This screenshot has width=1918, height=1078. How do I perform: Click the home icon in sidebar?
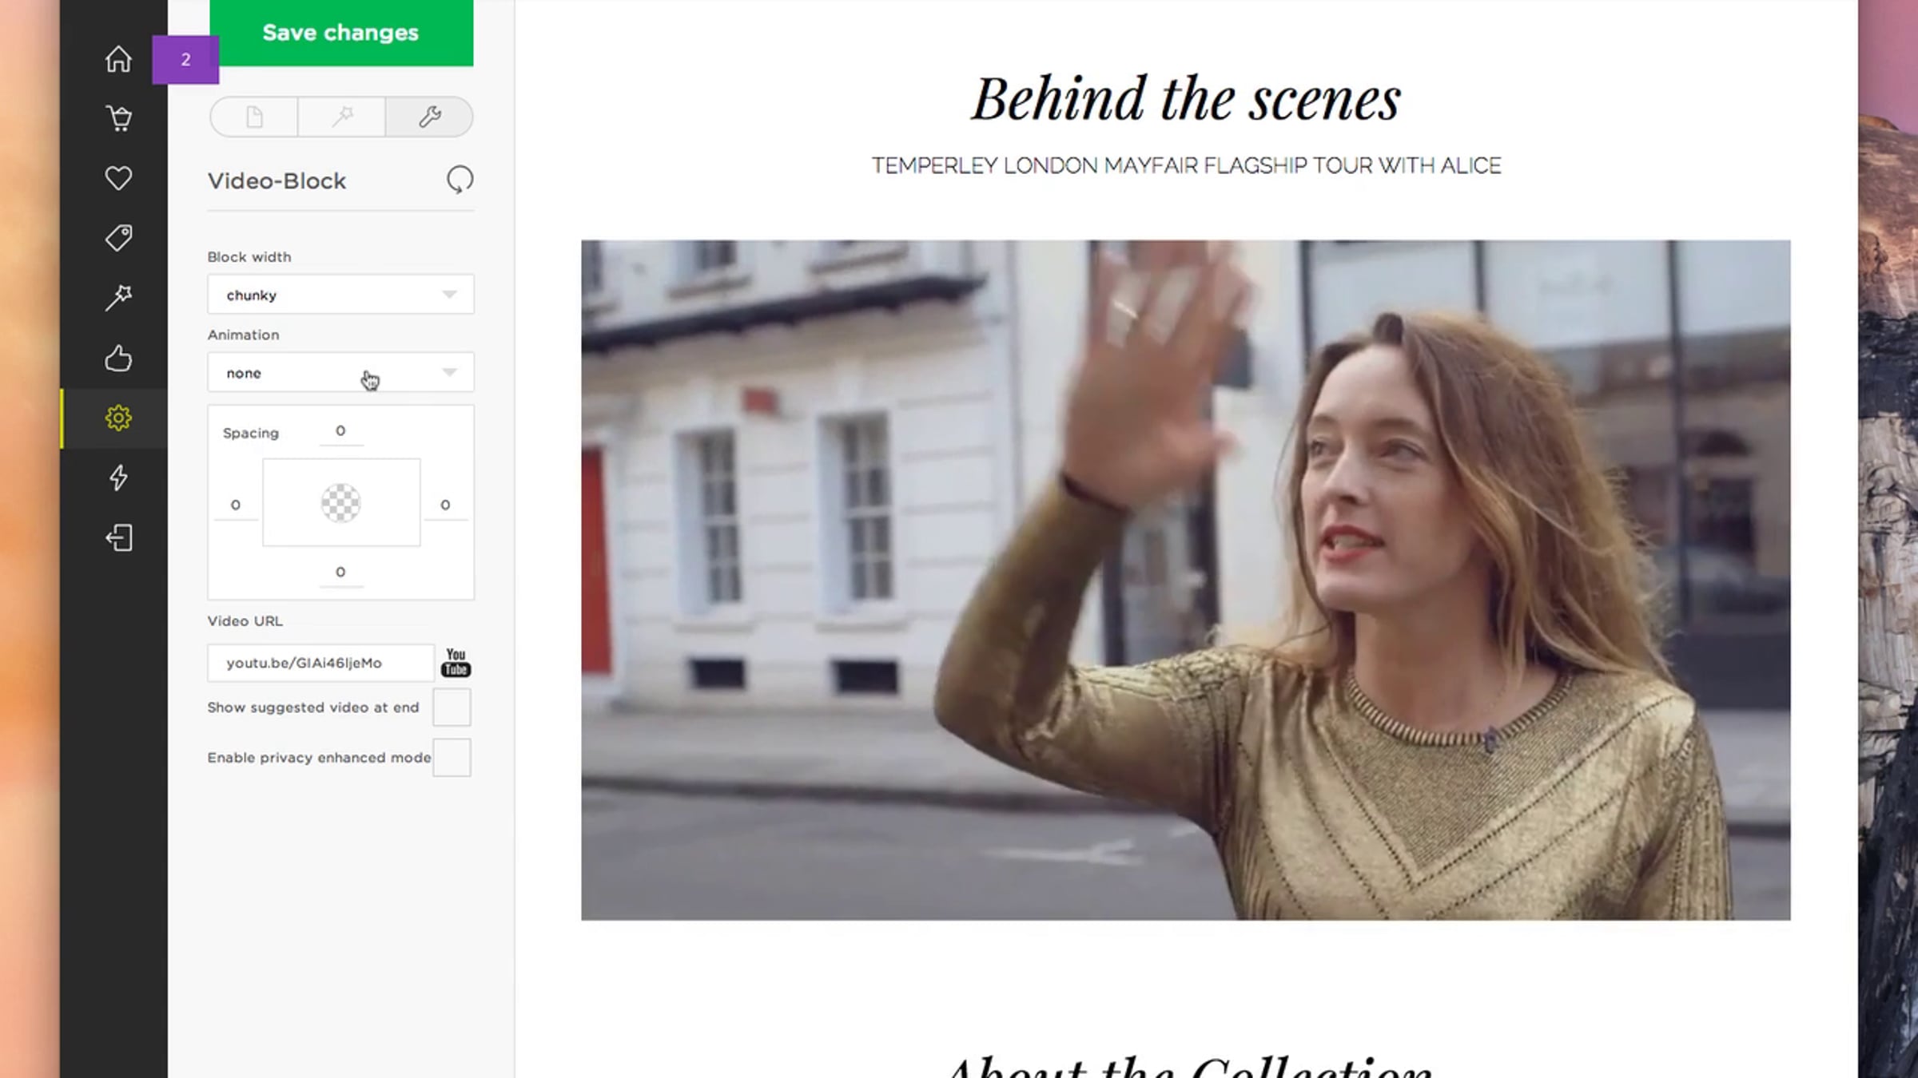118,59
